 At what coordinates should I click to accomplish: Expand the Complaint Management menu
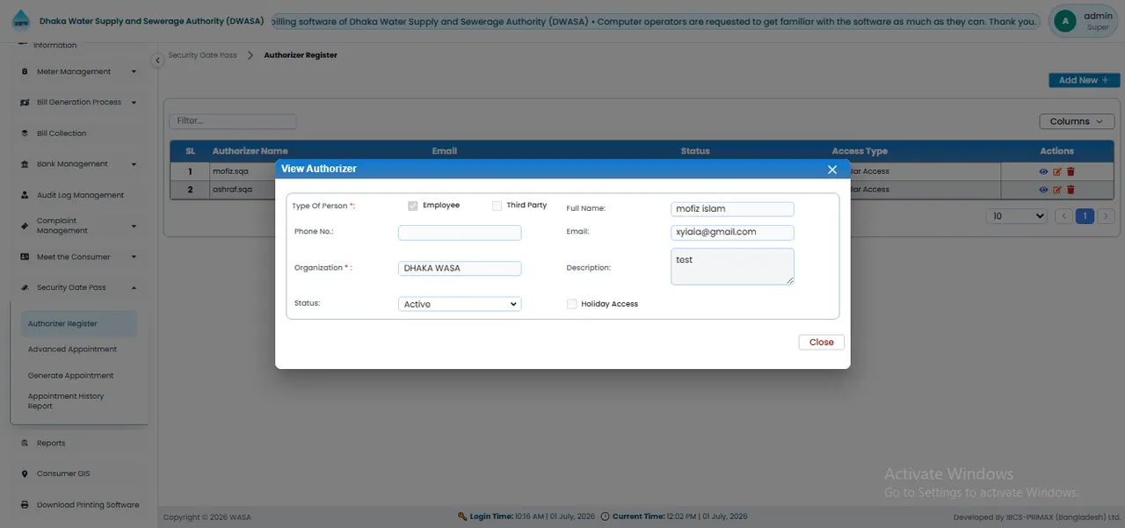[134, 226]
